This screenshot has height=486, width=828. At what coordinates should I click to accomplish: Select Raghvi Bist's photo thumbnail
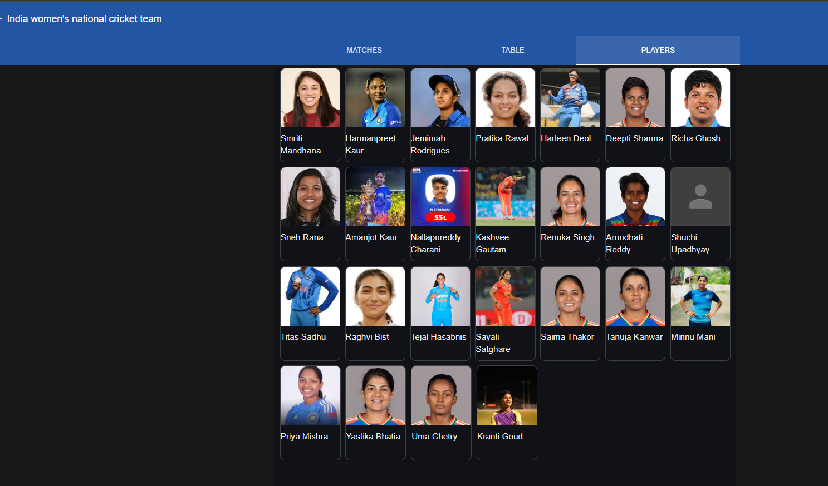[x=375, y=296]
